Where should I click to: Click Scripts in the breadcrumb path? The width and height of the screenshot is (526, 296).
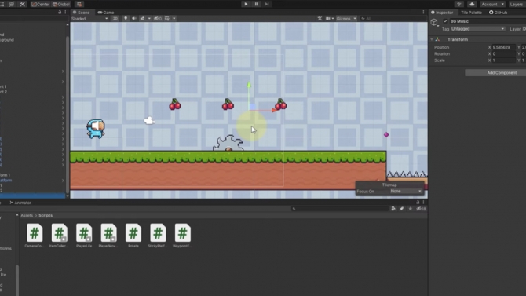46,215
